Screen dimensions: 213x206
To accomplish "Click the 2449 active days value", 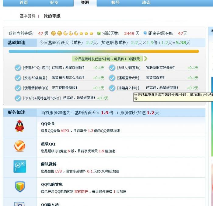I will click(129, 33).
